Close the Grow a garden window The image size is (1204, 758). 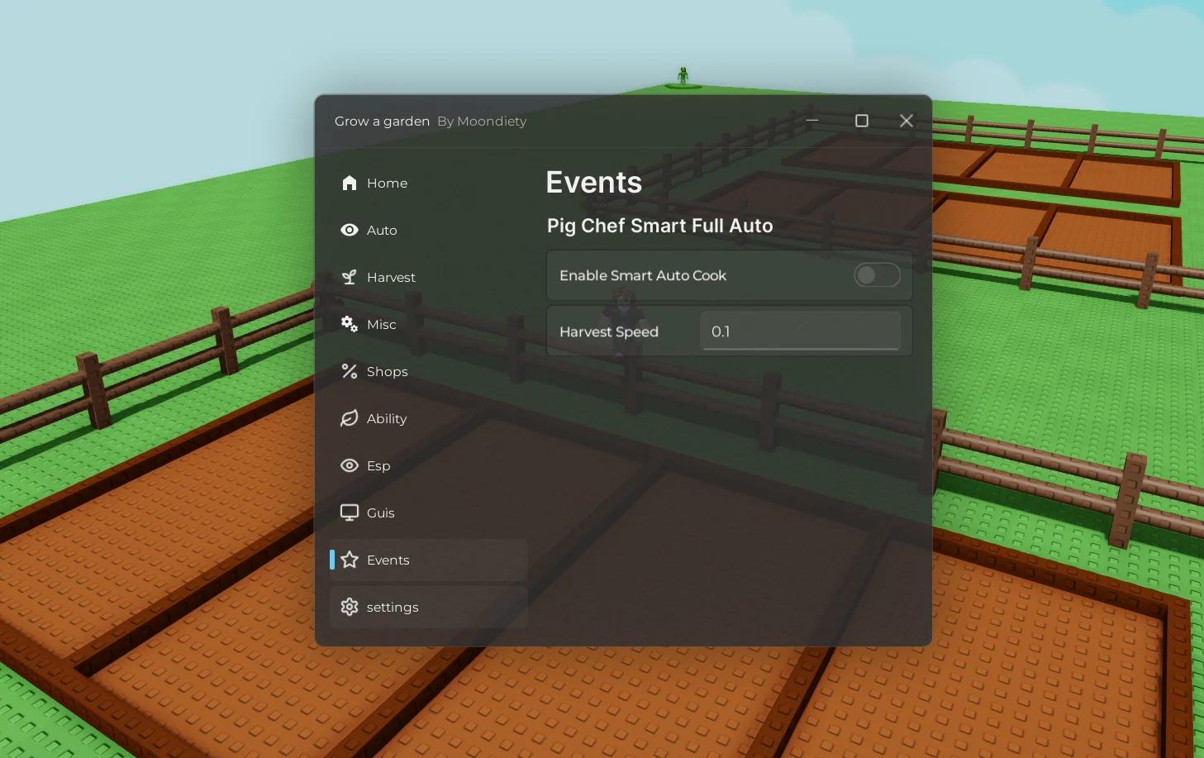pos(906,121)
